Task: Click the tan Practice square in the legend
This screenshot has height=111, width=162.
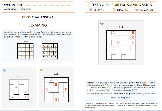Action: (x=114, y=10)
